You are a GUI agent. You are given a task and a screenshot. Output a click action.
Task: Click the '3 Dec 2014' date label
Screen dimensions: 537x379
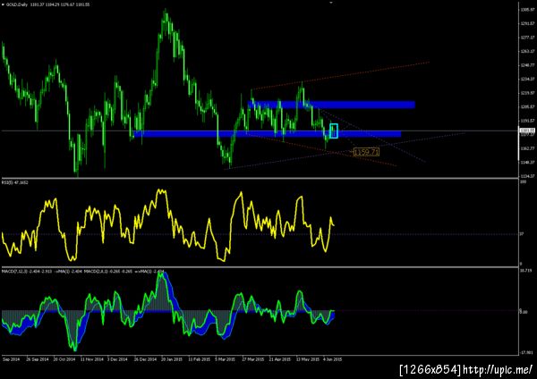117,359
